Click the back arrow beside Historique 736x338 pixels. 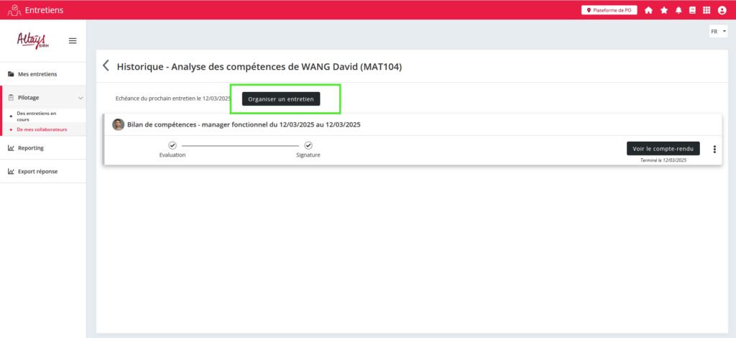(x=106, y=66)
